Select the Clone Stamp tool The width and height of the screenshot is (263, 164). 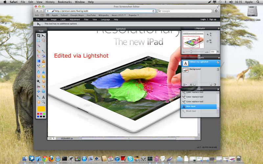point(43,61)
